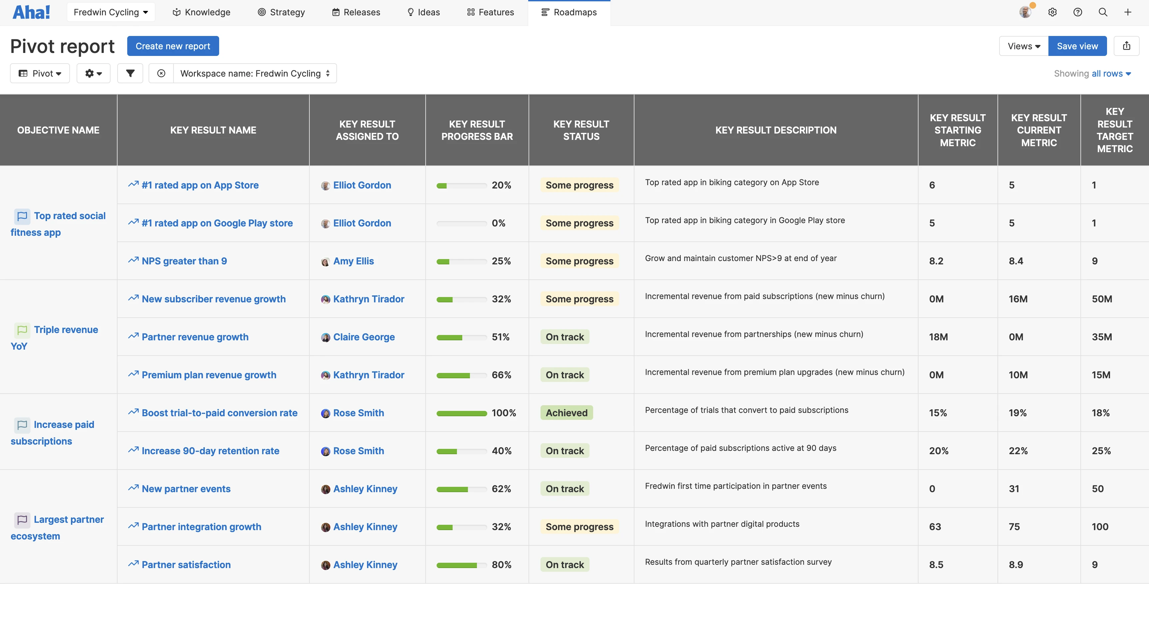Viewport: 1149px width, 632px height.
Task: Click the share/export icon next to Save view
Action: [1127, 46]
